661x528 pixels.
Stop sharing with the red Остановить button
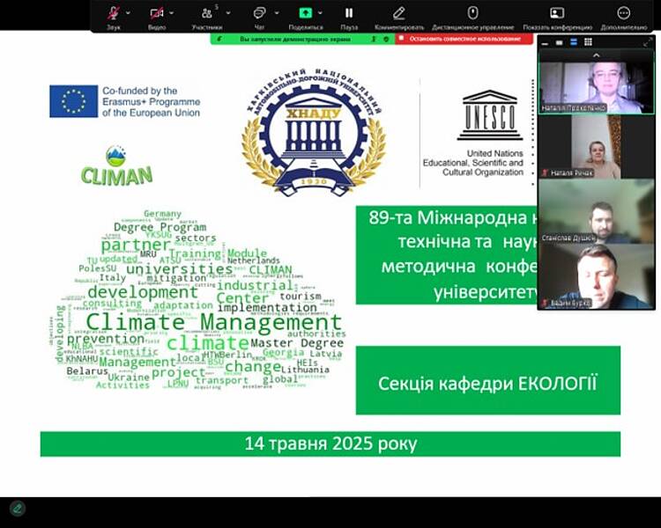click(464, 39)
